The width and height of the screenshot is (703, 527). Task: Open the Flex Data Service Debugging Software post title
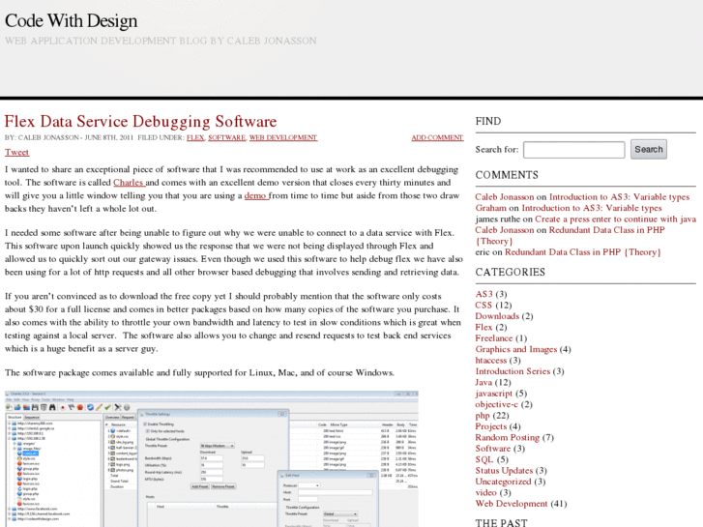tap(141, 121)
